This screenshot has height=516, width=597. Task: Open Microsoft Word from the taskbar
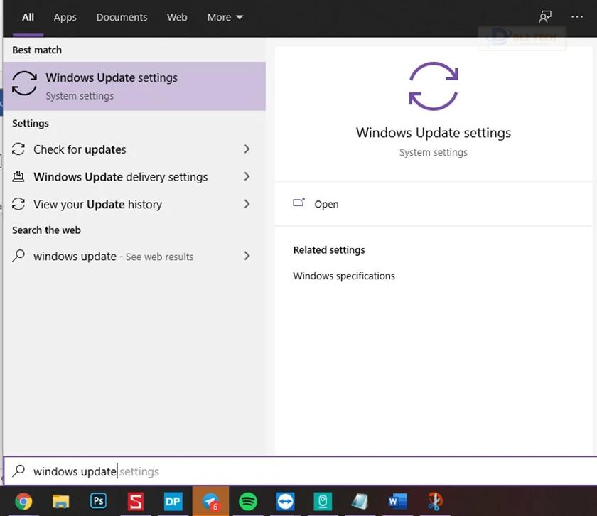click(397, 501)
